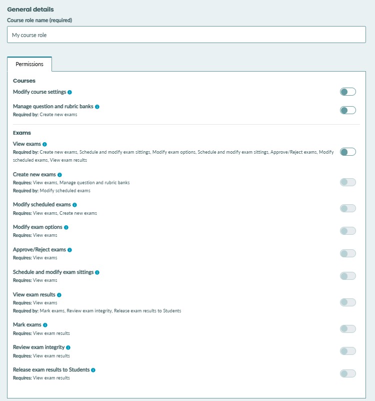Viewport: 375px width, 401px height.
Task: Open Modify exam options info icon
Action: [66, 227]
